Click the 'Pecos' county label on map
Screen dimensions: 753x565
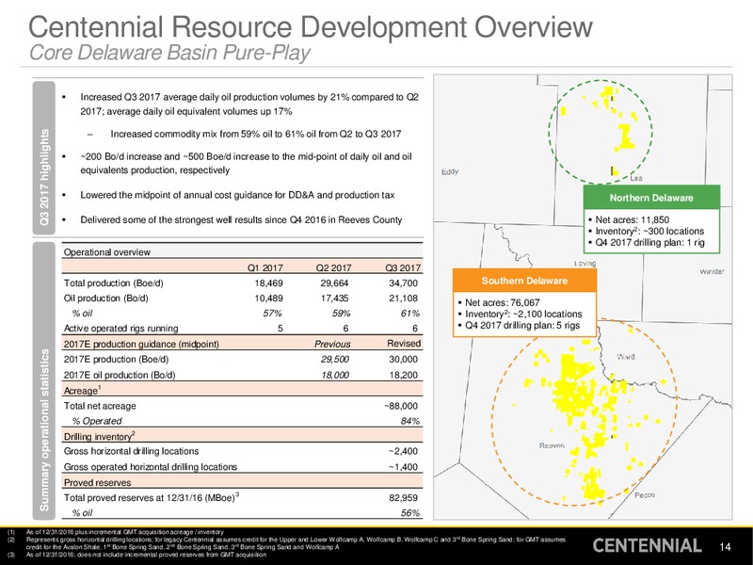point(645,495)
